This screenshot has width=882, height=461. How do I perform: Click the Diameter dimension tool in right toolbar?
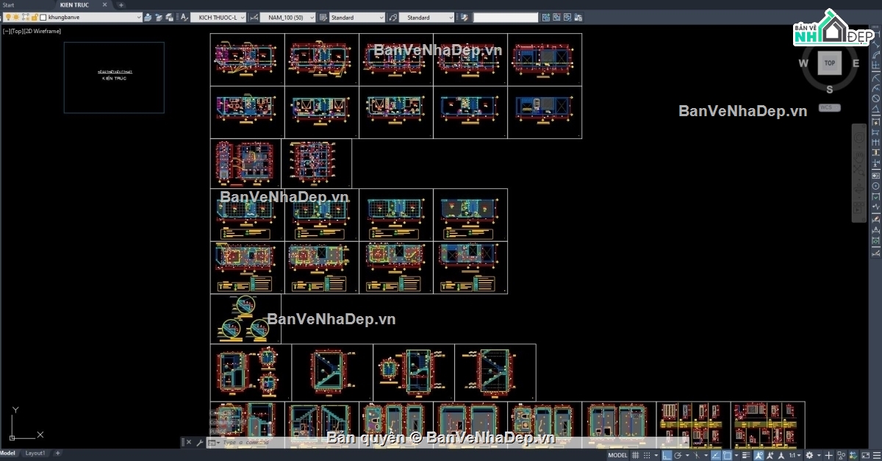coord(876,98)
